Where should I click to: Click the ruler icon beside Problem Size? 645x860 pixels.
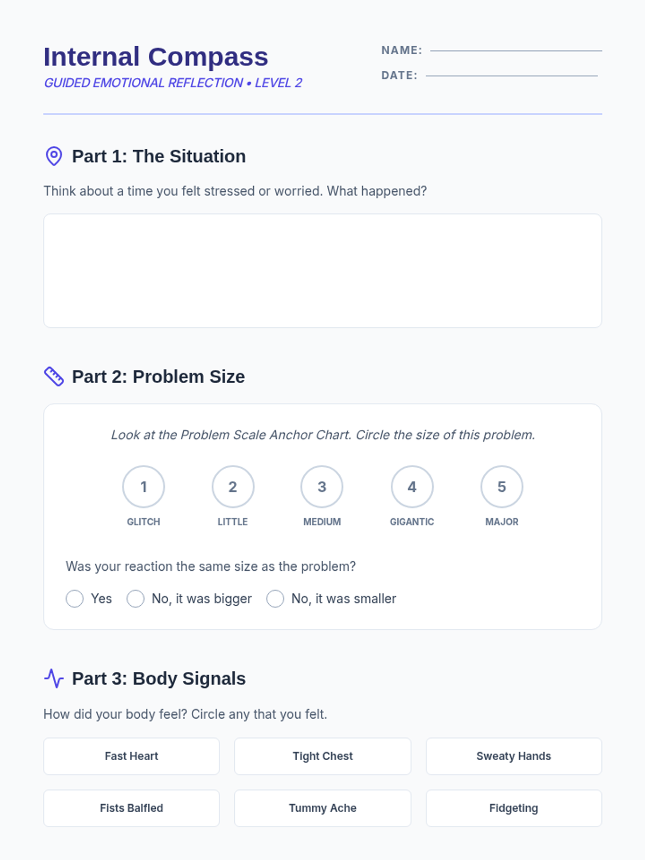[x=54, y=377]
